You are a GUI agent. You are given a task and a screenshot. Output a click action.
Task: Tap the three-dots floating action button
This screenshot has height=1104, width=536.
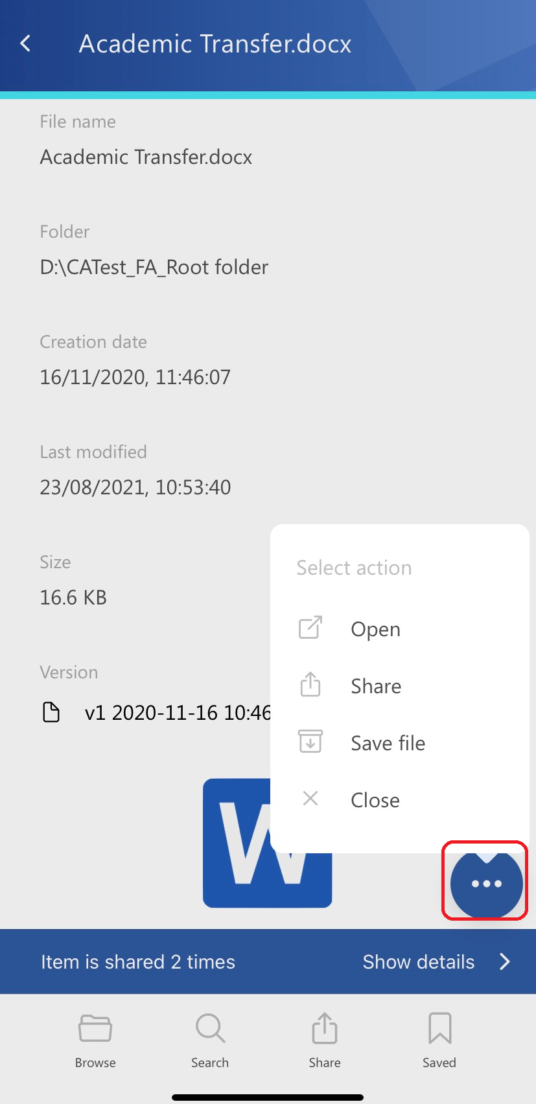(x=486, y=884)
